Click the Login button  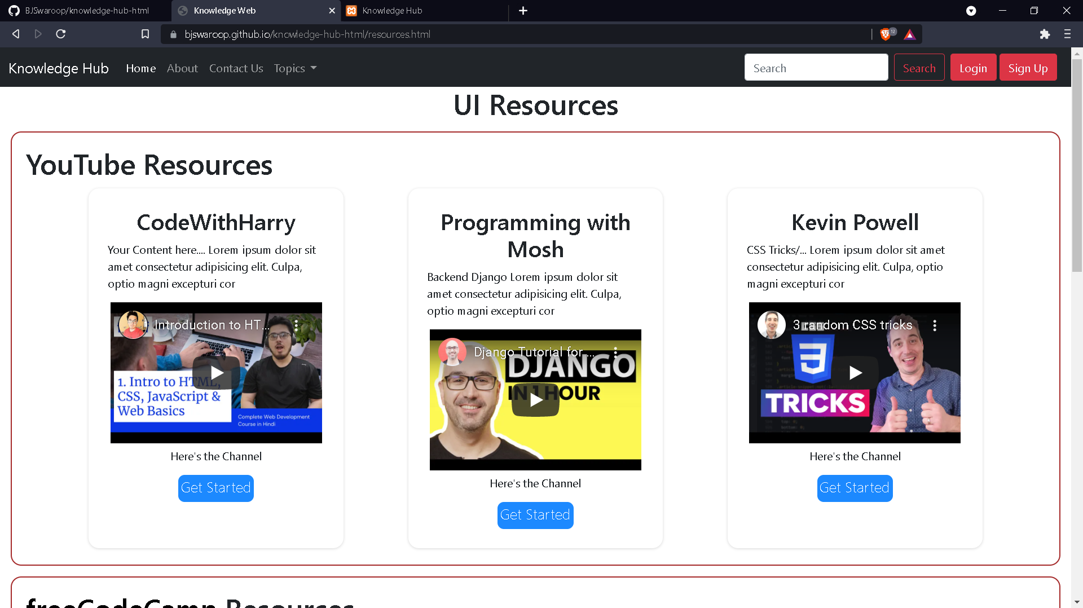[x=973, y=68]
